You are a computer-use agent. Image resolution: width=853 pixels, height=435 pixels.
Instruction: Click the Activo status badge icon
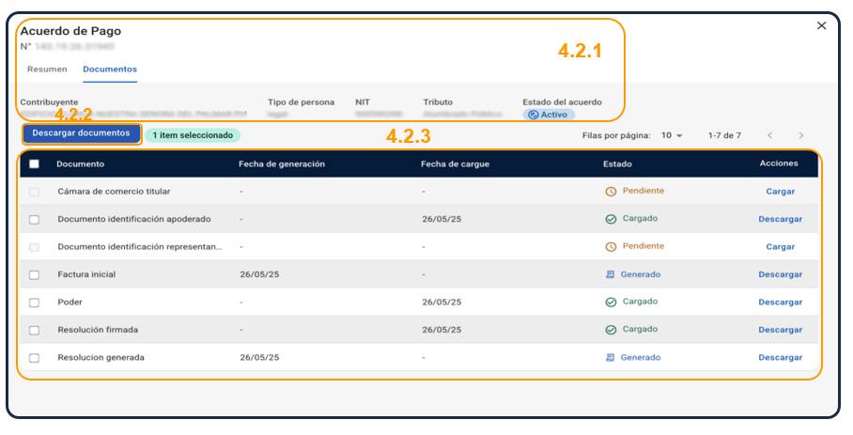tap(533, 115)
